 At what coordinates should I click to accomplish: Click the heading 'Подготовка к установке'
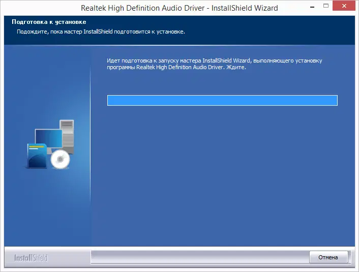[x=49, y=22]
